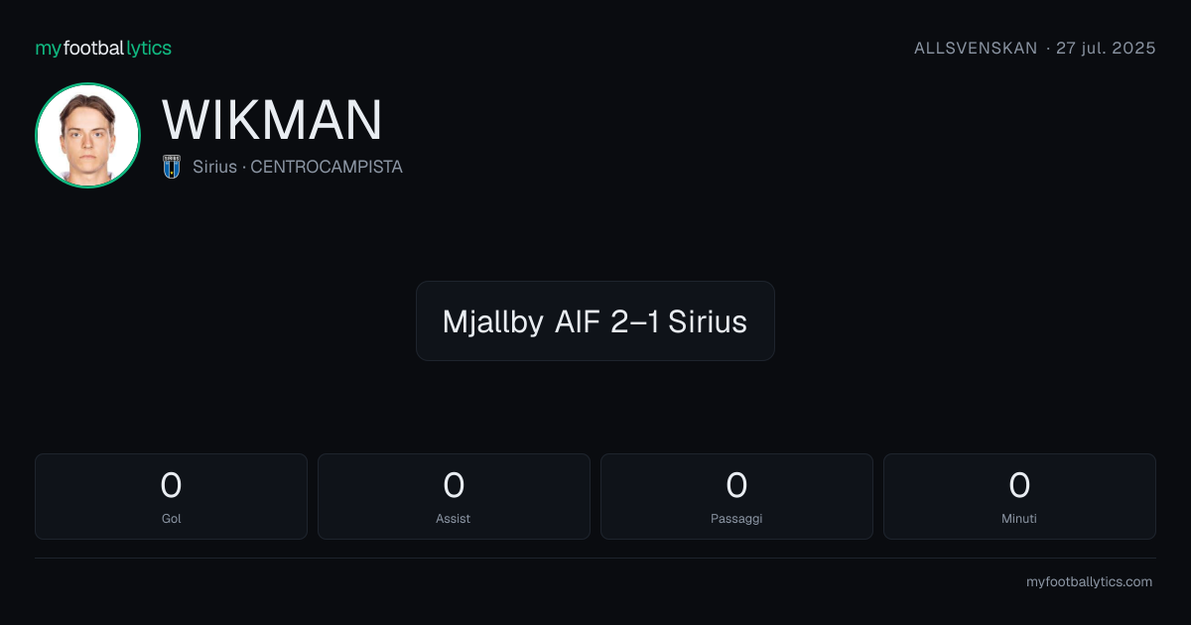This screenshot has width=1191, height=625.
Task: Click the ALLSVENSKAN competition label
Action: point(976,48)
